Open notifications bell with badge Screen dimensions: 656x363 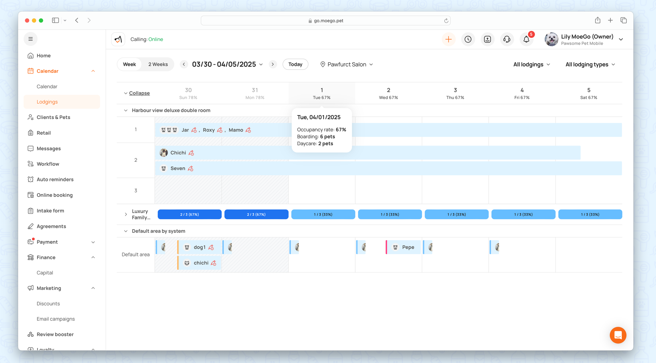526,39
